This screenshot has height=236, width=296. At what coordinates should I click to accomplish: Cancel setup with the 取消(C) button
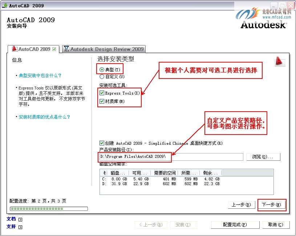276,225
